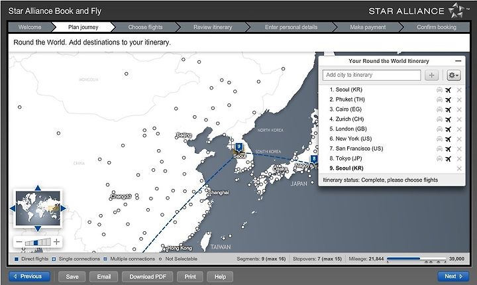Zoom in with the plus icon
Viewport: 477px width, 285px height.
click(56, 242)
